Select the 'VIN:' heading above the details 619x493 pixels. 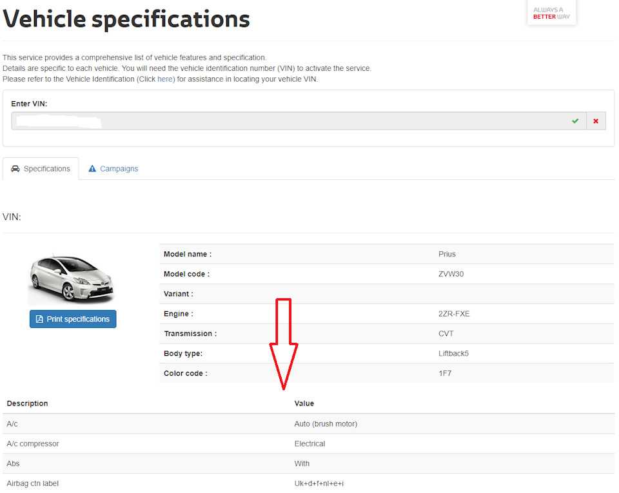(x=12, y=217)
